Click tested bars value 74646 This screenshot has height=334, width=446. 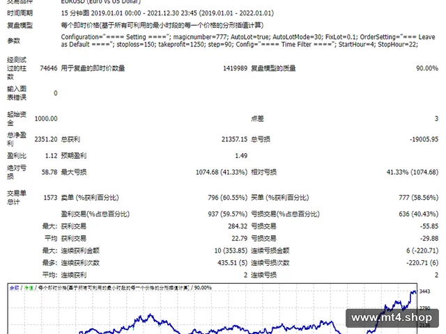[x=49, y=68]
